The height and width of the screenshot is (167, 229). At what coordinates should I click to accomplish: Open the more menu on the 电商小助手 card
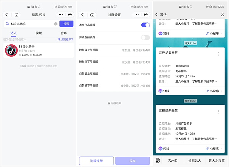click(218, 54)
